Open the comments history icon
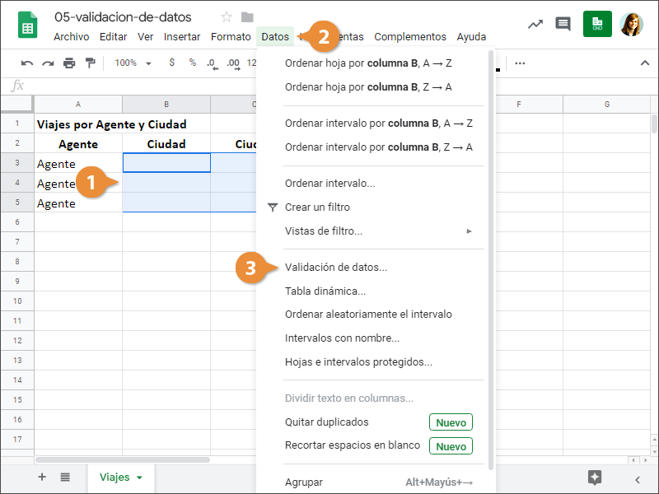 coord(563,24)
